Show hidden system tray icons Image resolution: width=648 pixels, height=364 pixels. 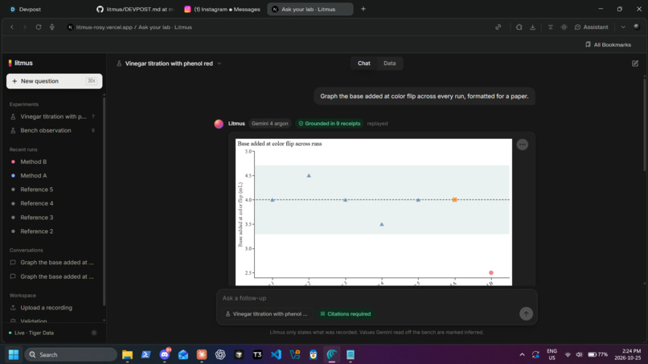(522, 354)
